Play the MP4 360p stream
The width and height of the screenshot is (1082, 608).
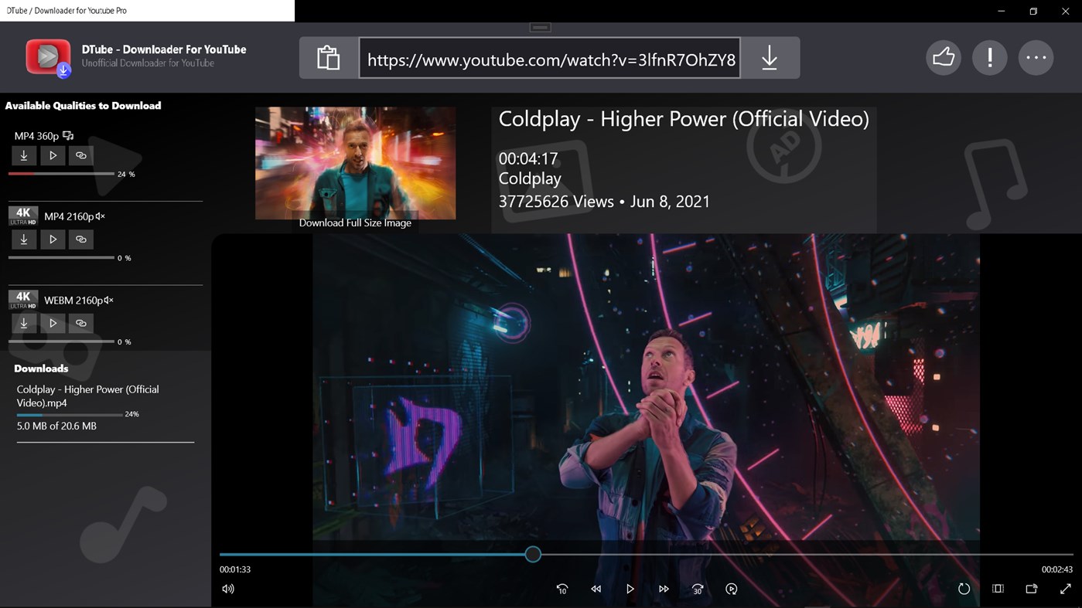point(53,155)
